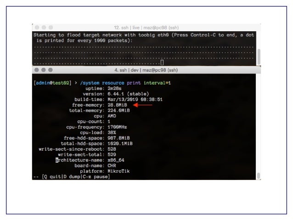
Task: Click the 'write-sect-since-reboot:' label
Action: tap(72, 149)
